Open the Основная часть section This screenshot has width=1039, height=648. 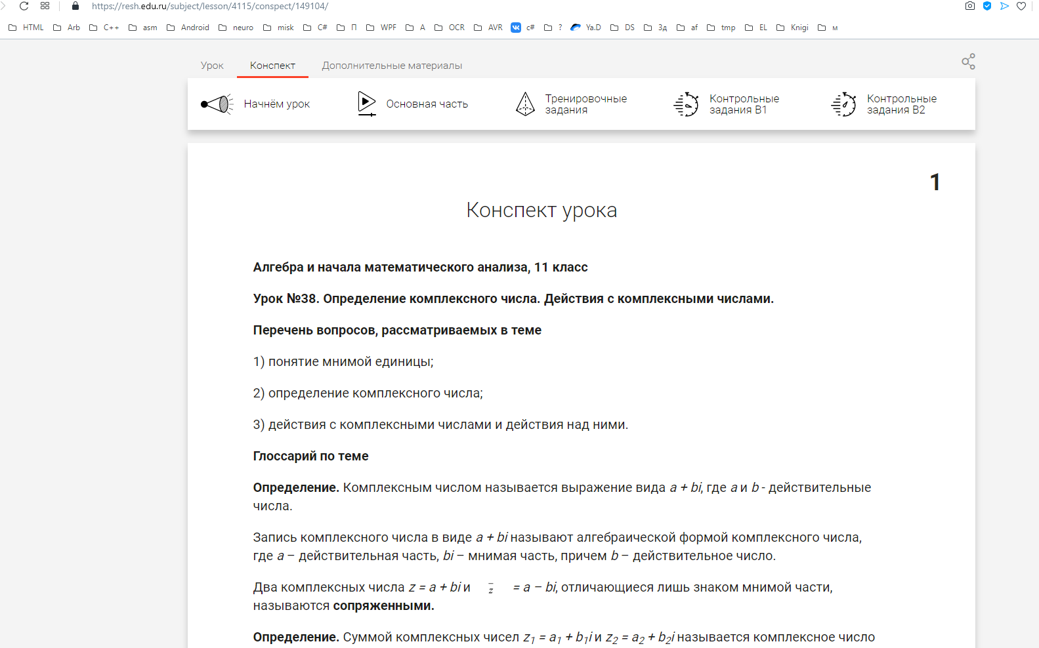427,104
